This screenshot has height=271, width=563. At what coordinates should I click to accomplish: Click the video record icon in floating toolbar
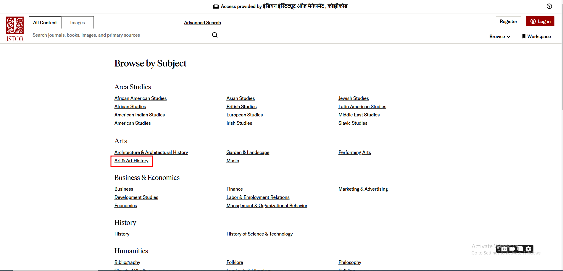coord(512,249)
